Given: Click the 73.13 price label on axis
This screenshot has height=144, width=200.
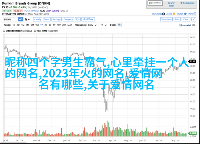Looking at the screenshot, I should click(x=193, y=61).
